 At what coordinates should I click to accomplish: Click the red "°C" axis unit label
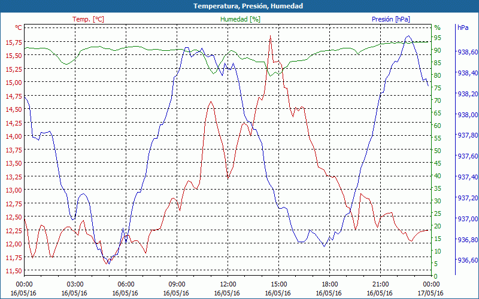(x=19, y=28)
